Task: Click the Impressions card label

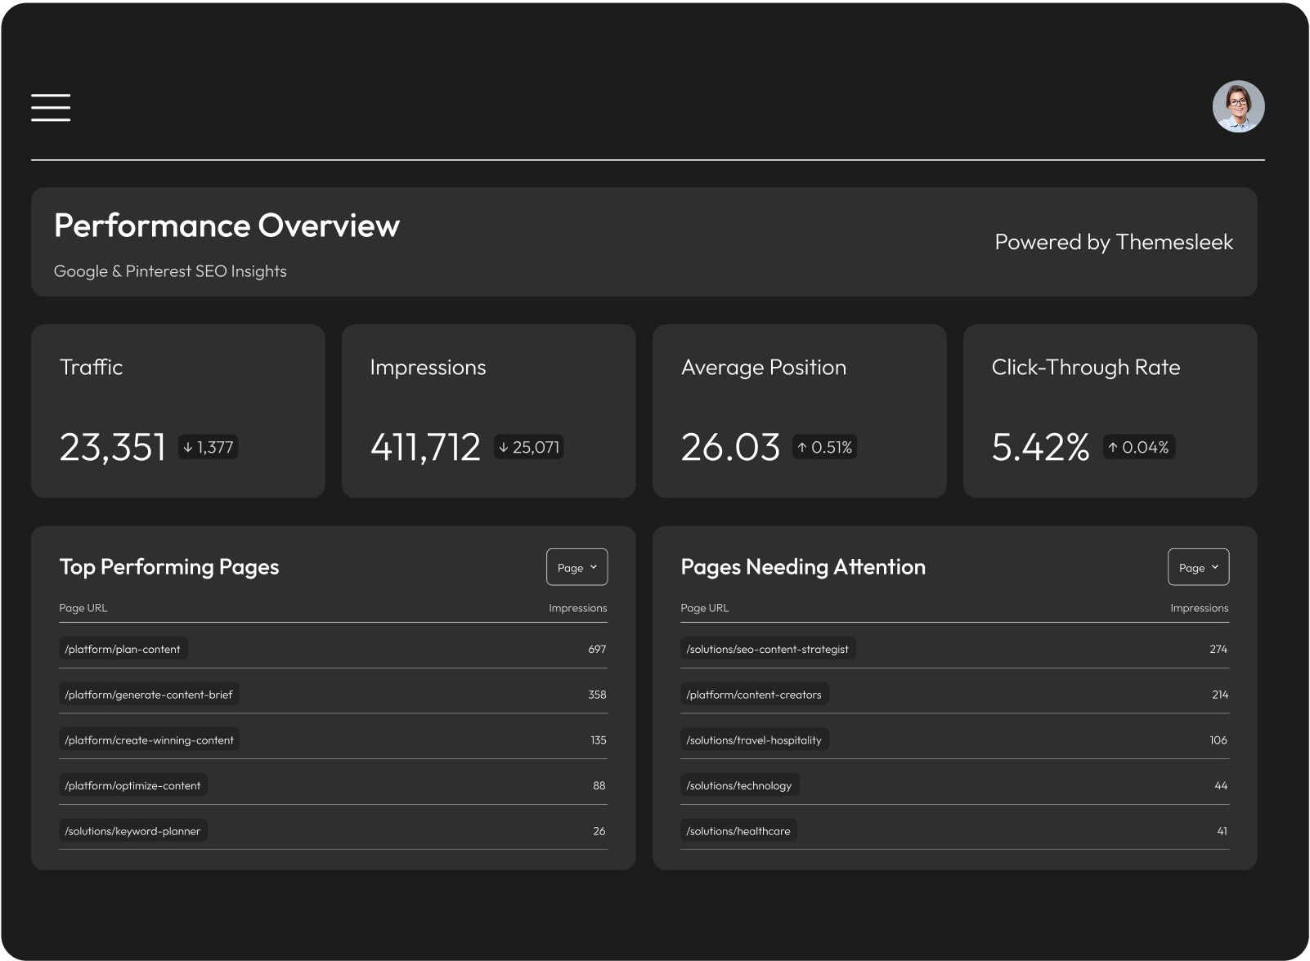Action: pos(428,368)
